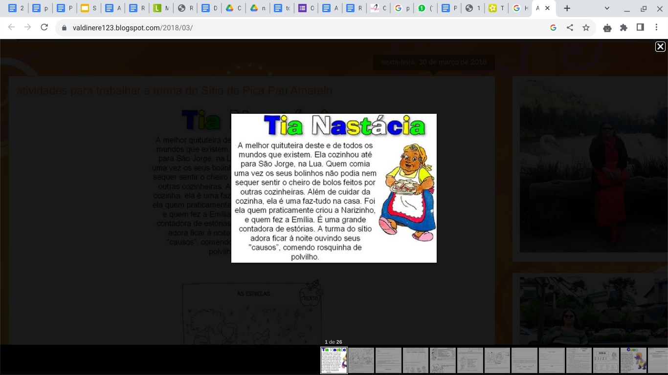668x375 pixels.
Task: Select the eighth filmstrip thumbnail
Action: pyautogui.click(x=524, y=360)
